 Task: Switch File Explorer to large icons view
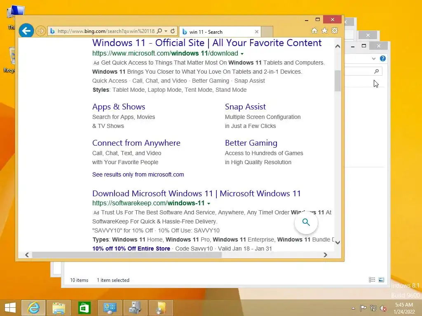point(381,280)
